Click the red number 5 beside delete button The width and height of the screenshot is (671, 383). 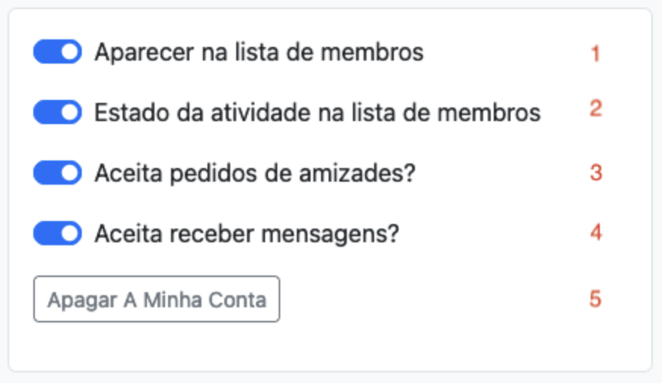(x=596, y=299)
